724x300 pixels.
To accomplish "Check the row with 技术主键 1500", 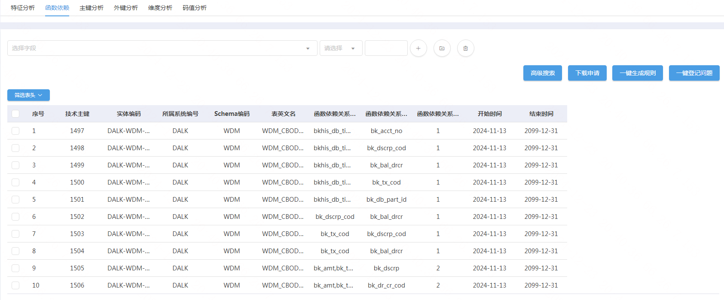I will [15, 182].
